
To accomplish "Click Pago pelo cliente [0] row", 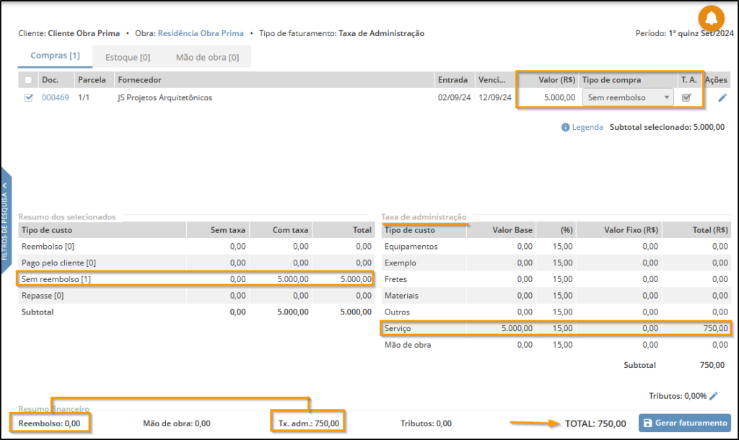I will (196, 263).
